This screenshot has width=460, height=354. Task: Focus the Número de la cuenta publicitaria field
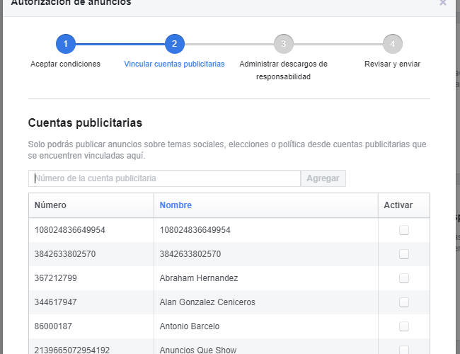pos(164,178)
